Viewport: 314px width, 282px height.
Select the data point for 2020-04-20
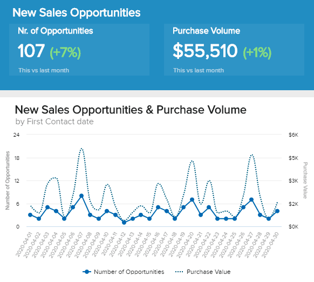coord(192,199)
